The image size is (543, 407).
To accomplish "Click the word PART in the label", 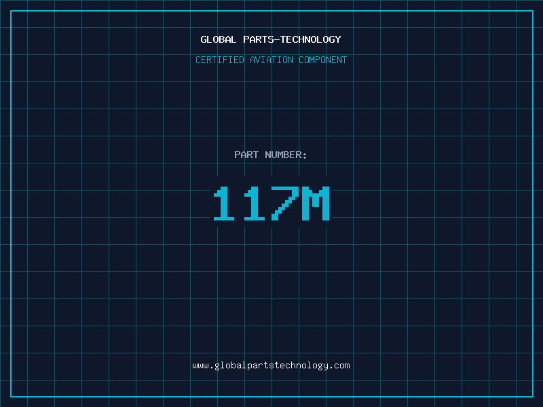I will [x=246, y=155].
